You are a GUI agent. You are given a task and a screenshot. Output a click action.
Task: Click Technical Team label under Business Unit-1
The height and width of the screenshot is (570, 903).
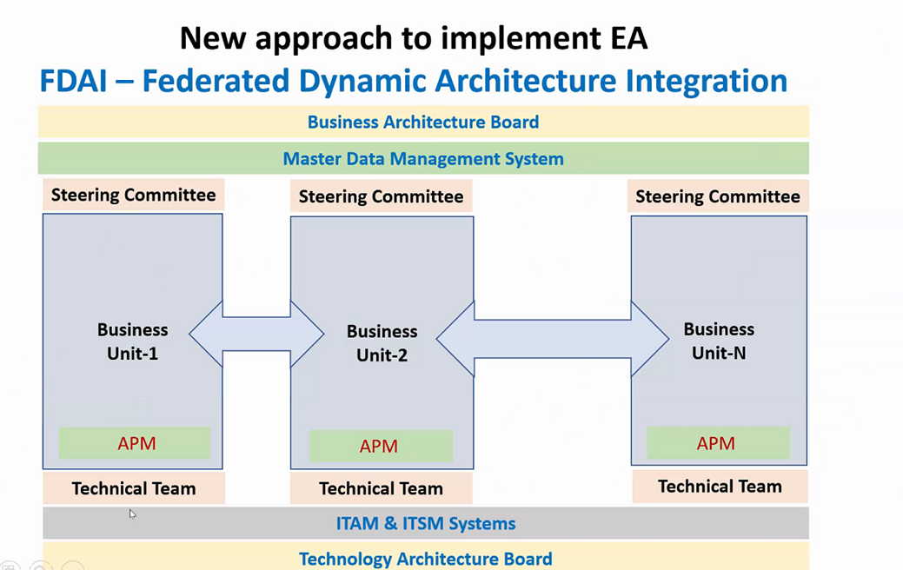coord(134,488)
